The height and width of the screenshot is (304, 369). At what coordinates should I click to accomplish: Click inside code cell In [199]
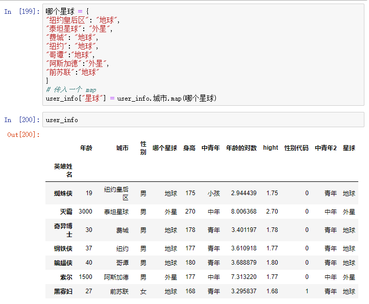(203, 55)
